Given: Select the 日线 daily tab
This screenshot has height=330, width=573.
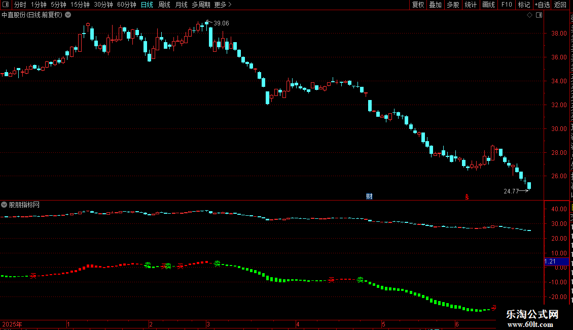Looking at the screenshot, I should click(x=147, y=5).
